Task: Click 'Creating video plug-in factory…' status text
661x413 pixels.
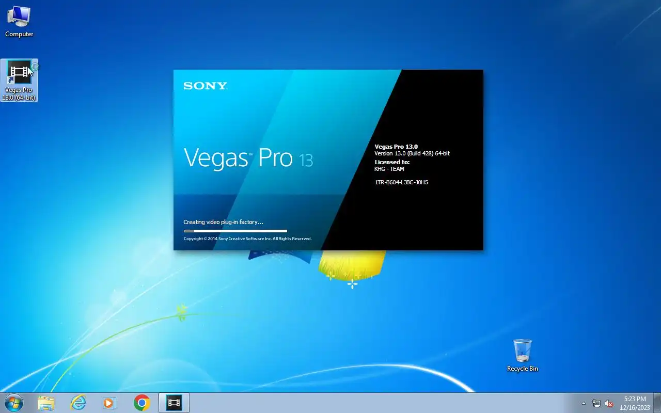Action: (224, 222)
